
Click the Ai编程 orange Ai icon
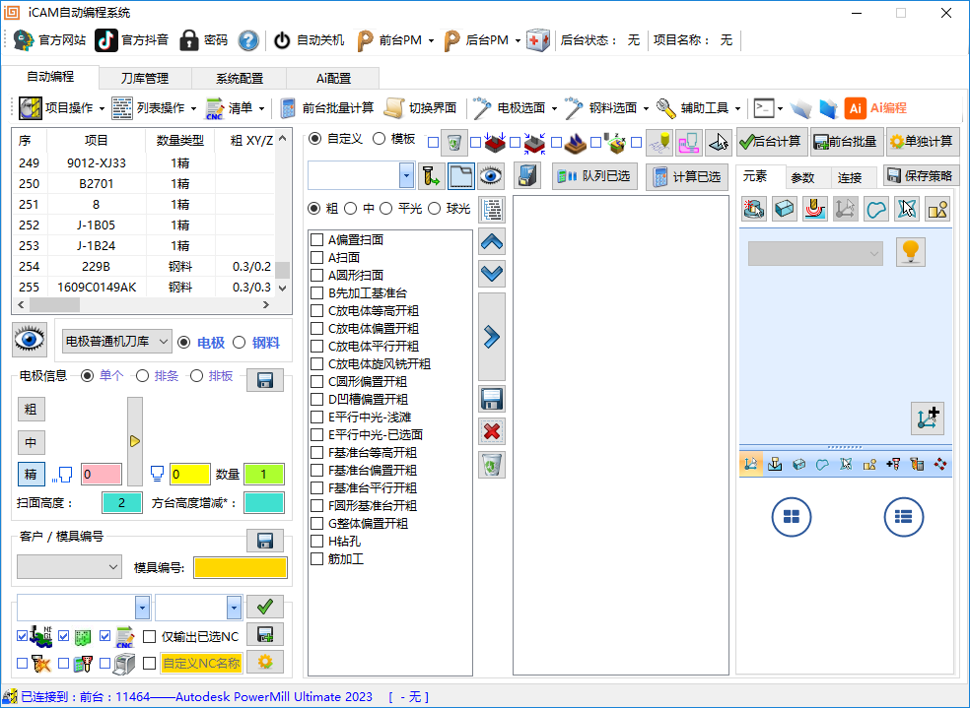point(855,108)
